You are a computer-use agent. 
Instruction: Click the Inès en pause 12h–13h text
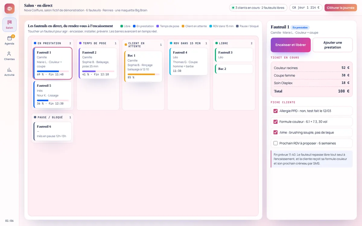pyautogui.click(x=52, y=136)
